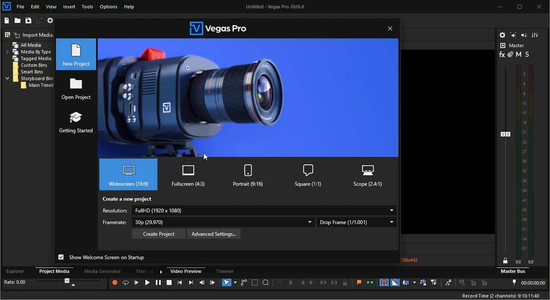Click Play from Start
550x300 pixels.
pyautogui.click(x=137, y=283)
